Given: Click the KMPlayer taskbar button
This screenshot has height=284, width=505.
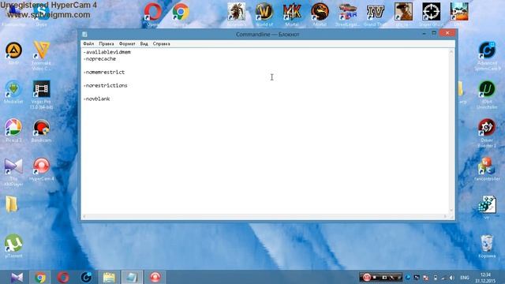Looking at the screenshot, I should (17, 277).
